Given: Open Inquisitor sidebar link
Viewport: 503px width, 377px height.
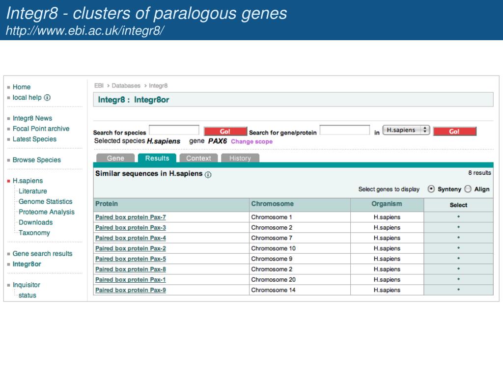Looking at the screenshot, I should point(27,285).
